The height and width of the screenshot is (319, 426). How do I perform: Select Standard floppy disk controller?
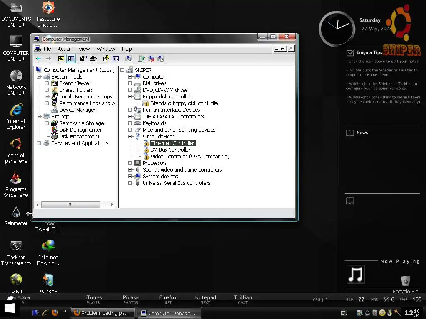coord(185,103)
